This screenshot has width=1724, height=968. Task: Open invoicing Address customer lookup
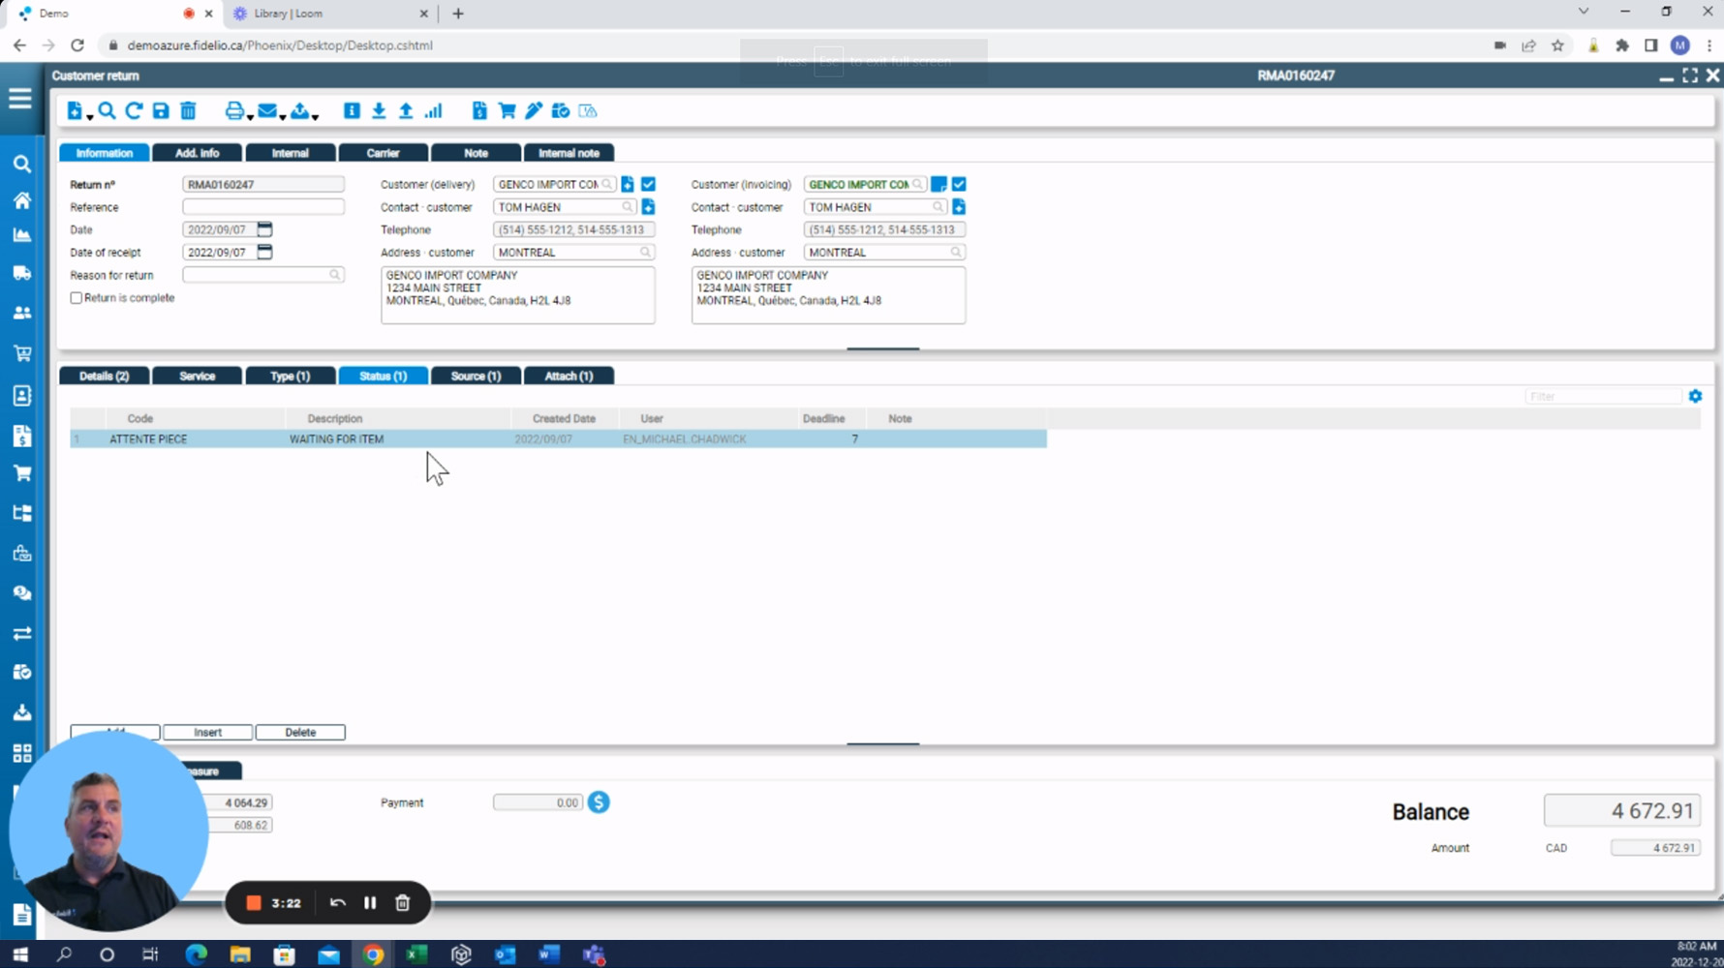956,252
